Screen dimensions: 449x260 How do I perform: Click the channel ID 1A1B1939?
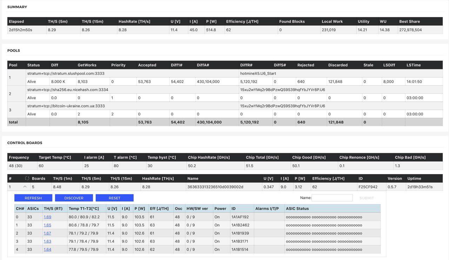coord(240,233)
